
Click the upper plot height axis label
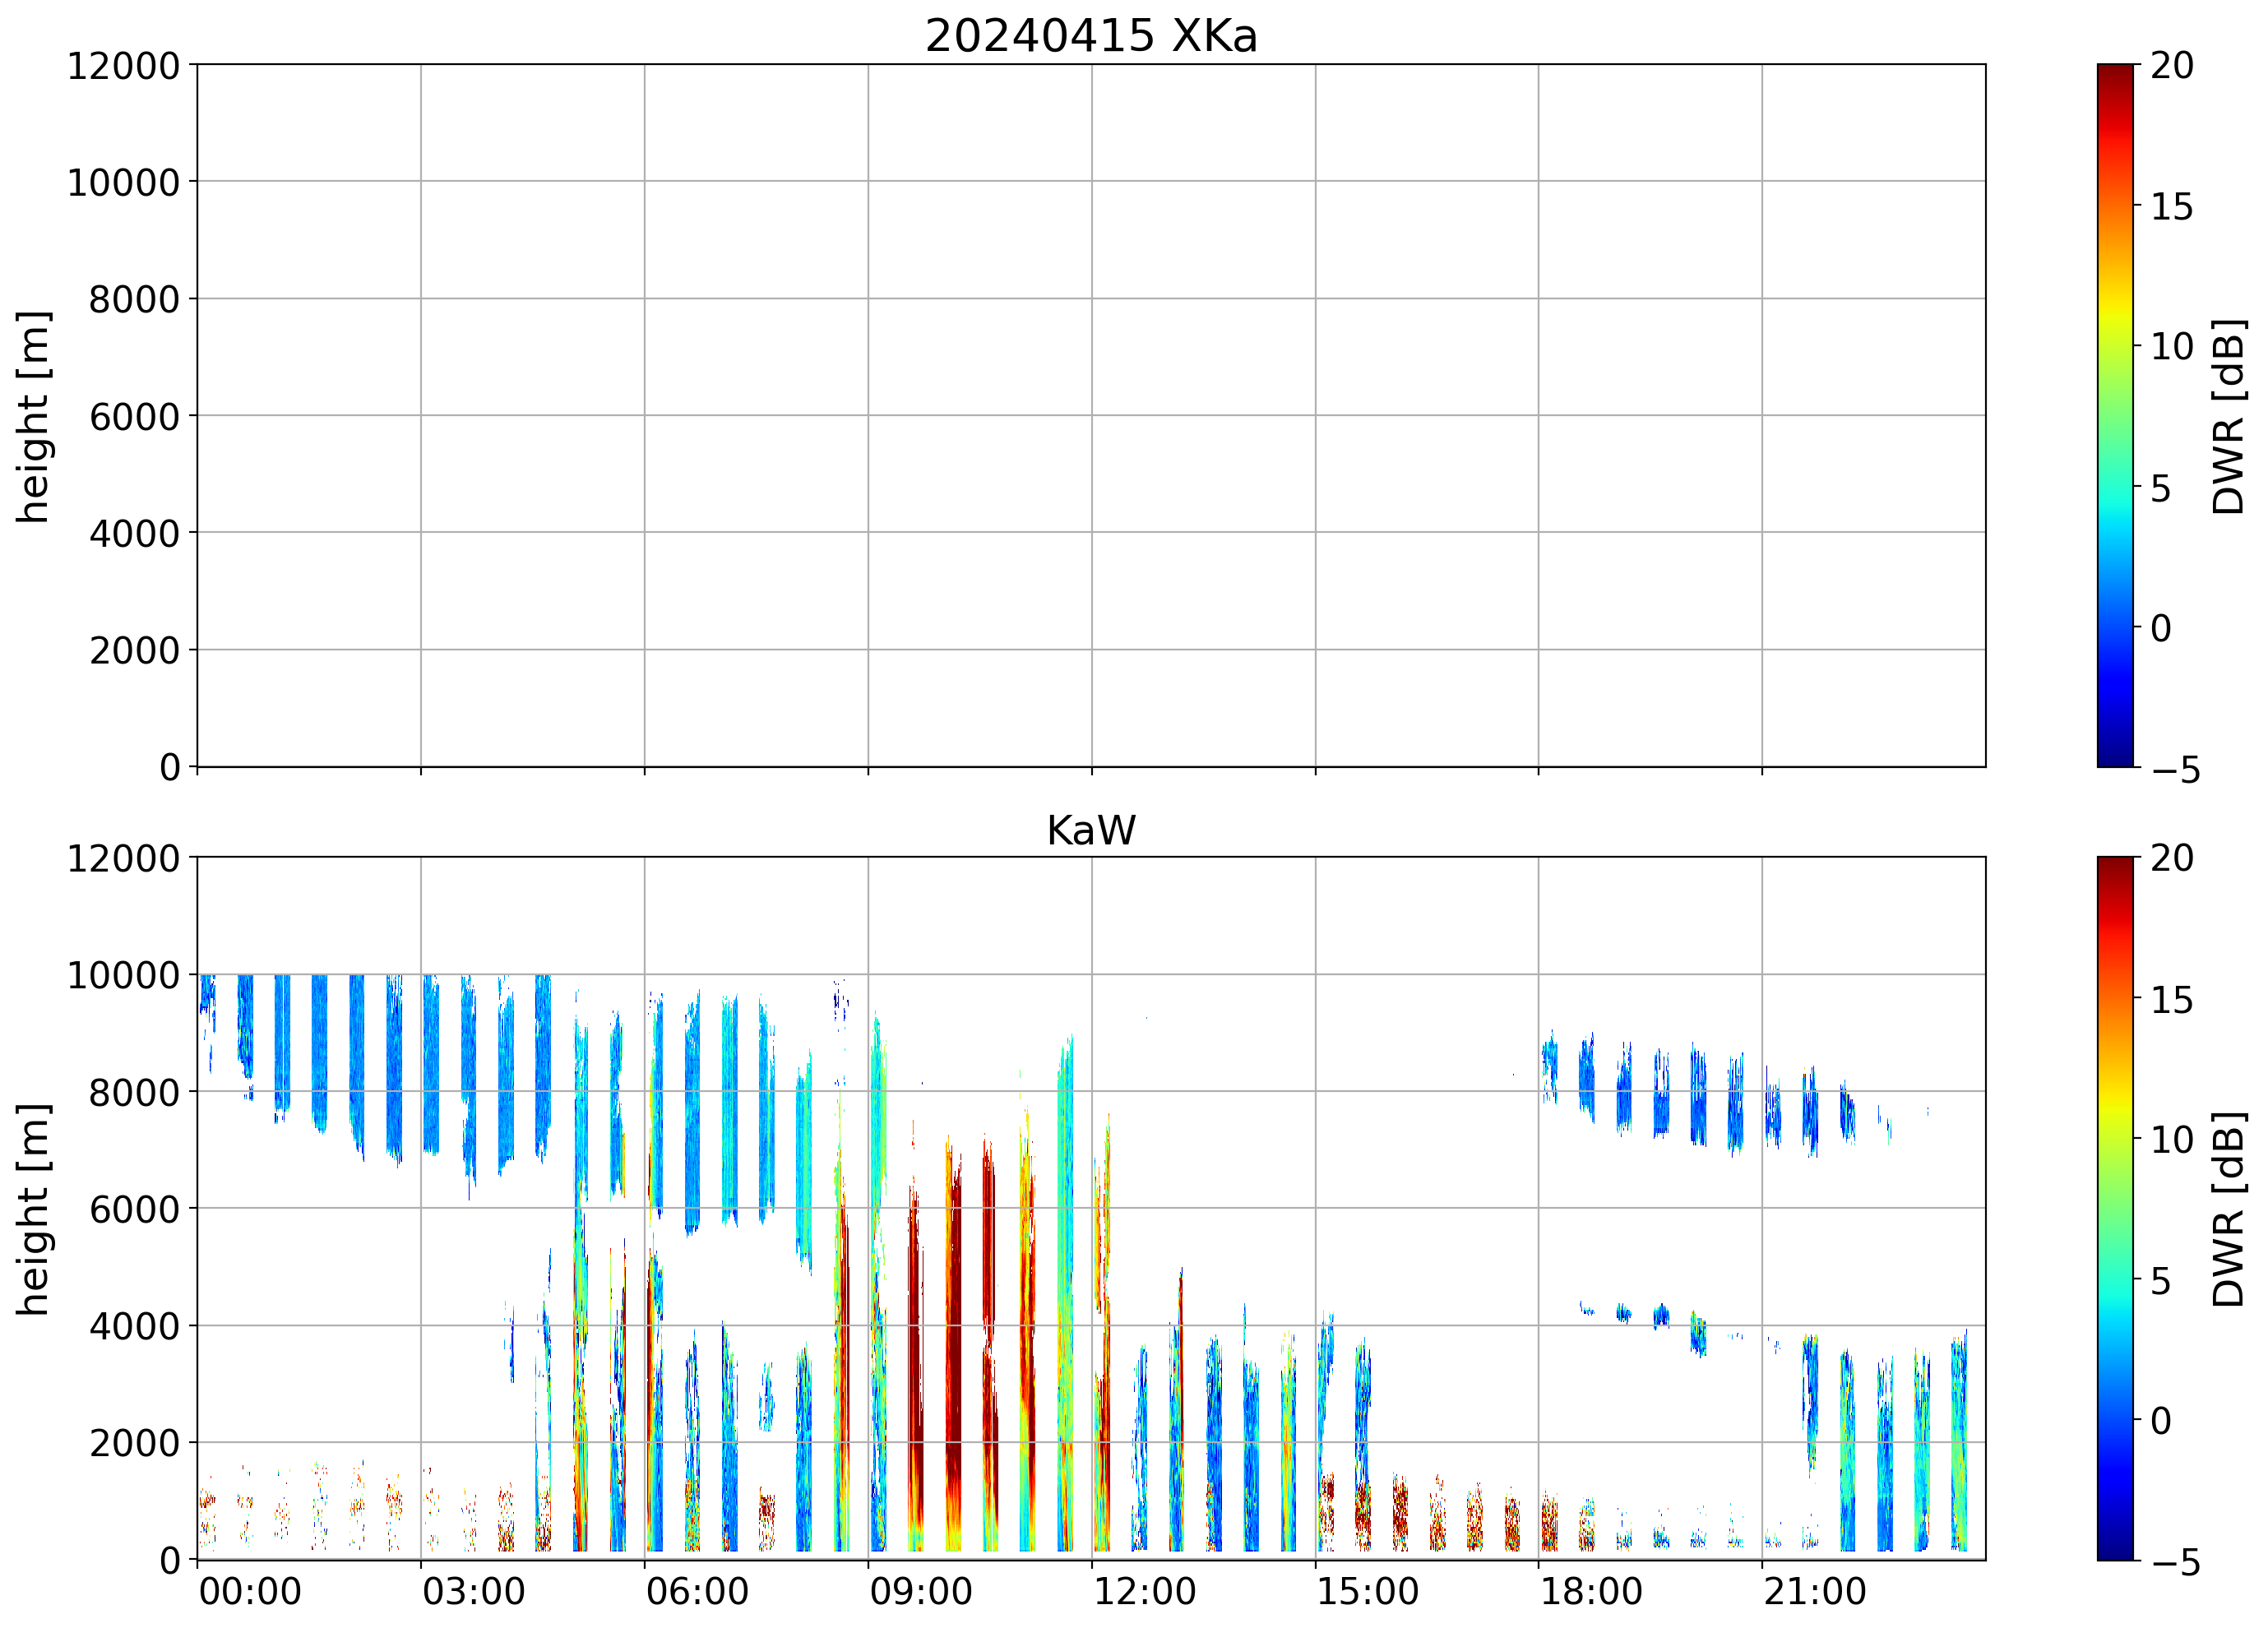[33, 416]
